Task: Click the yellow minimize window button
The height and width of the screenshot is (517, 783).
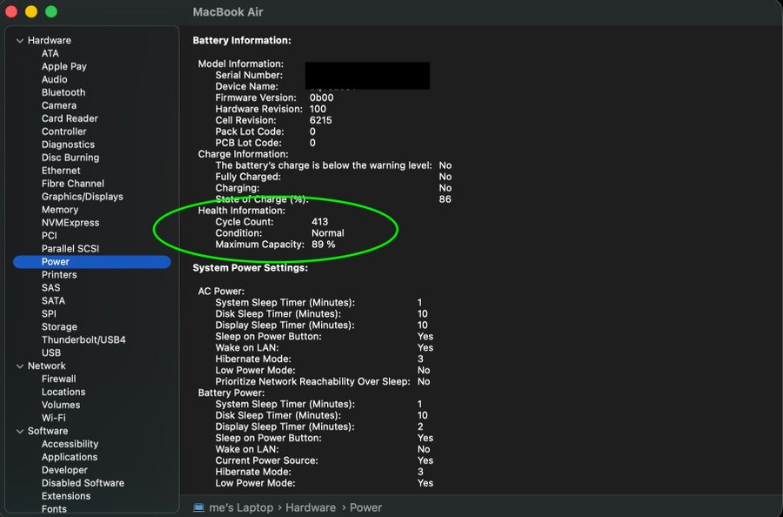Action: [x=31, y=12]
